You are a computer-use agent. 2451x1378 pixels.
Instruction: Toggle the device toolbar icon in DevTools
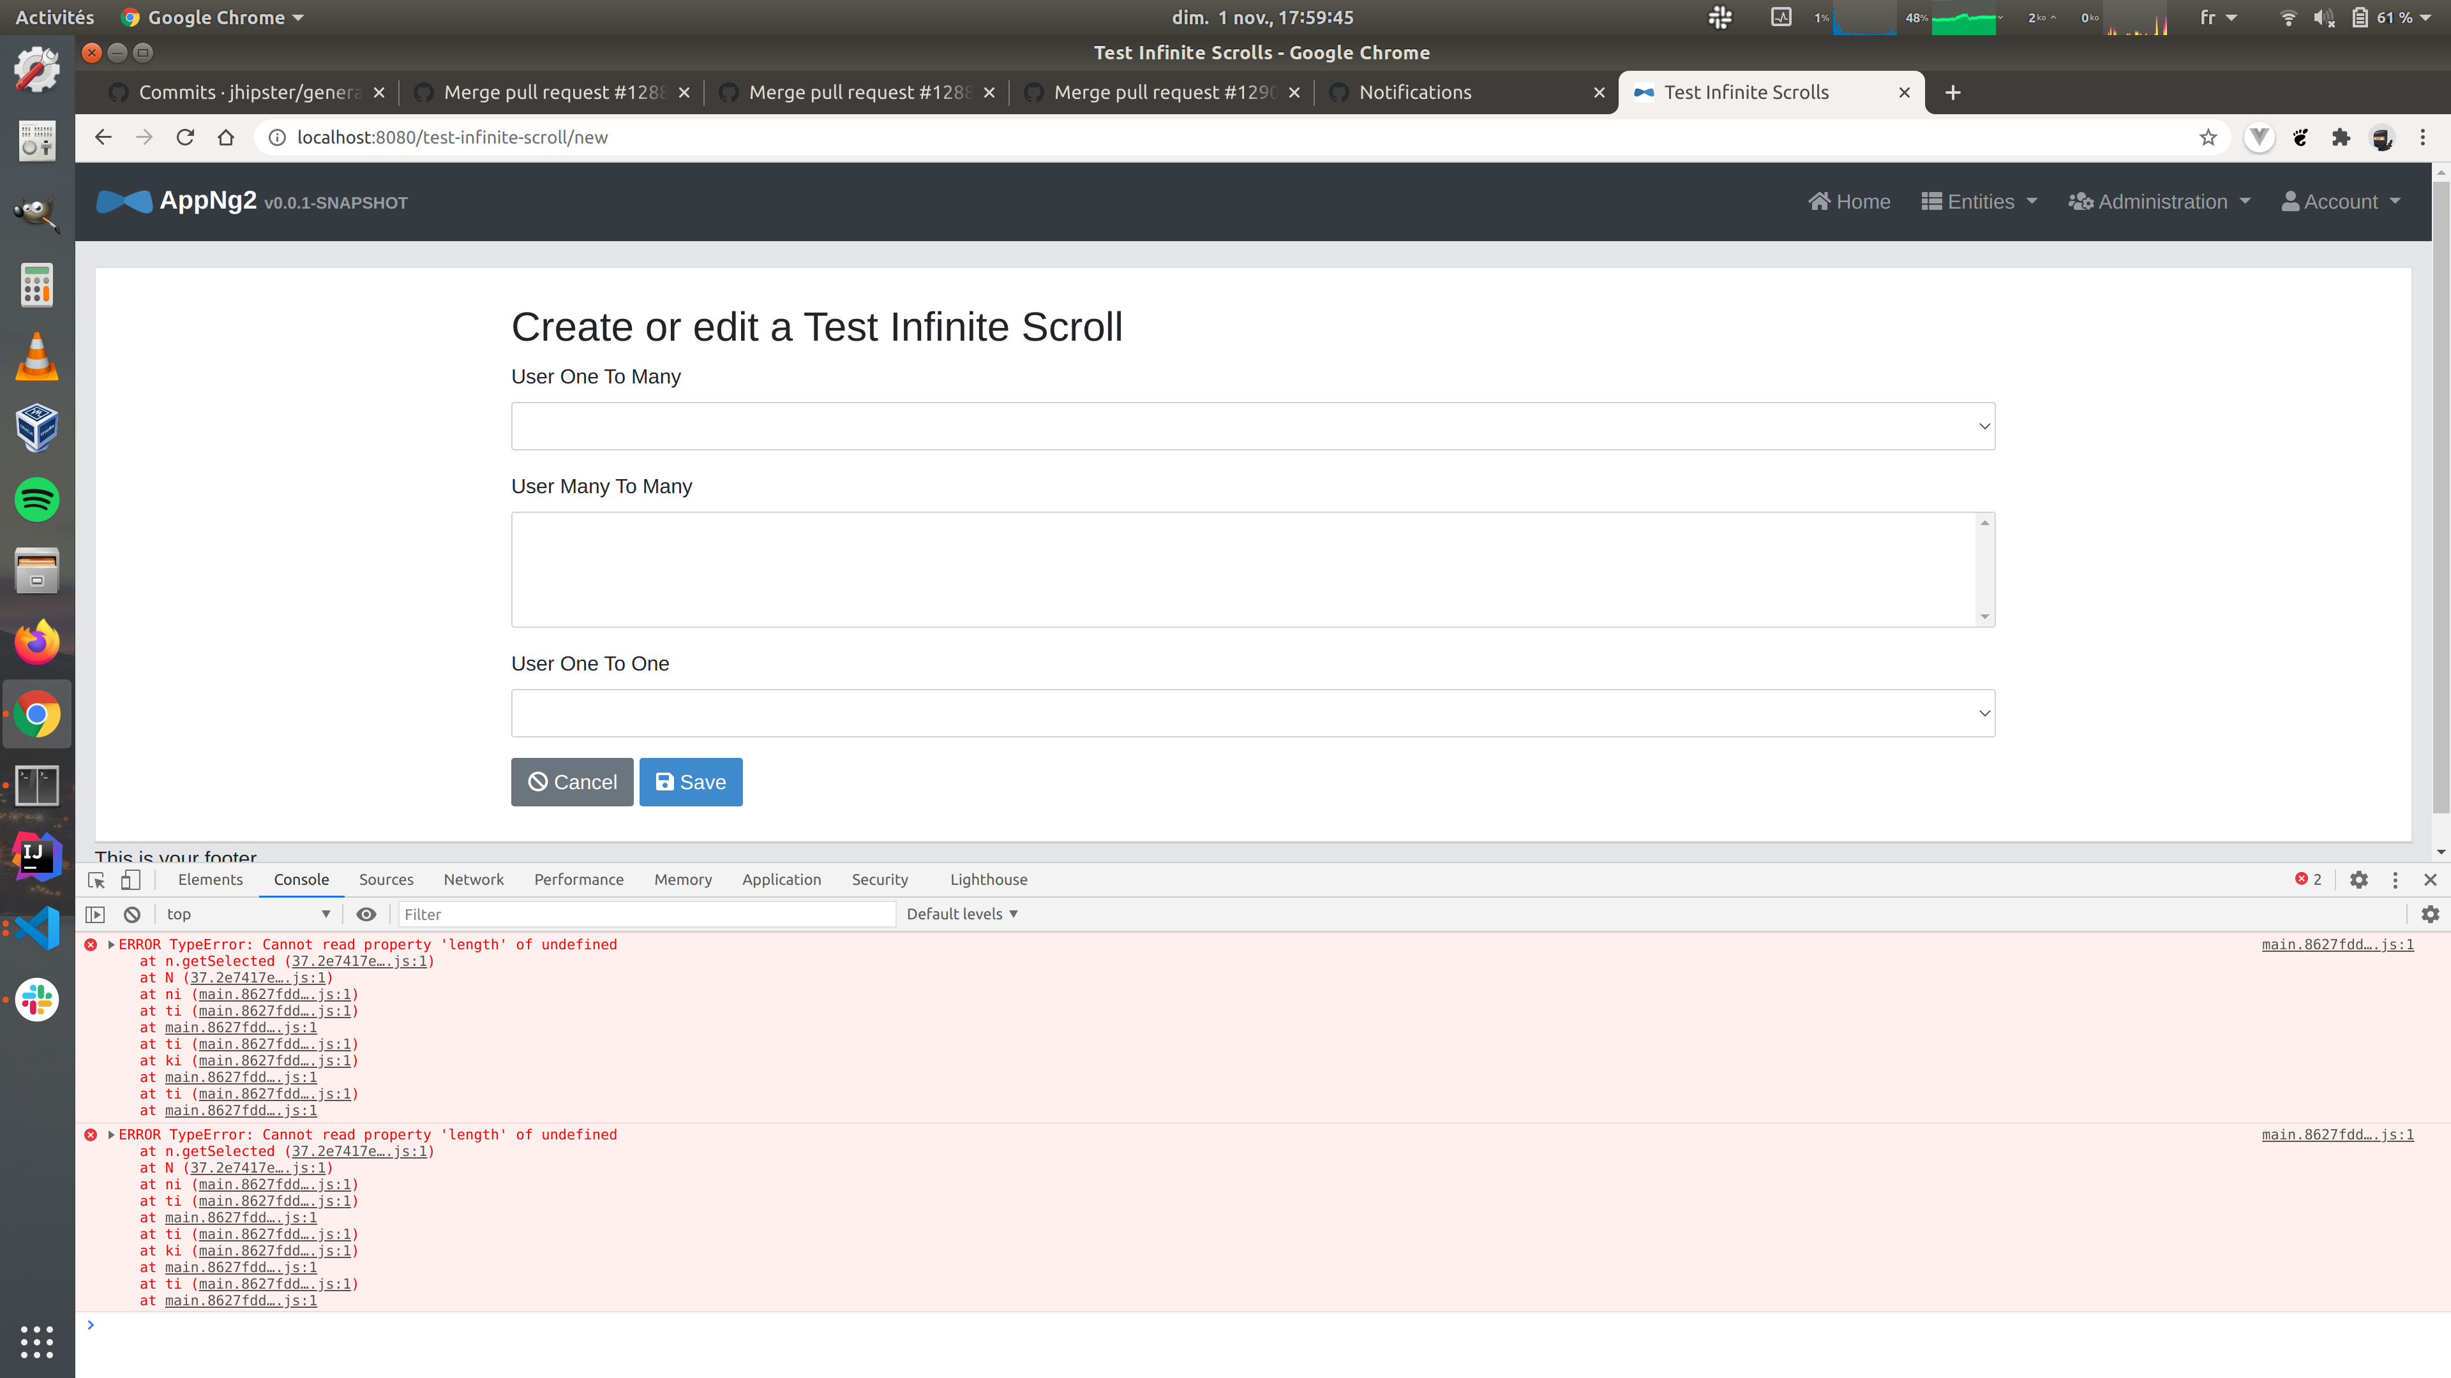130,880
